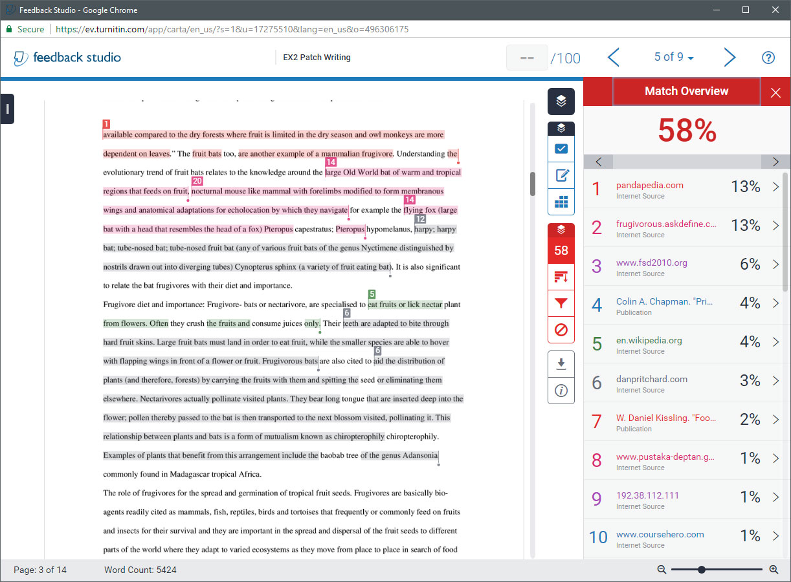Click the grade score input field
This screenshot has width=791, height=582.
tap(527, 58)
